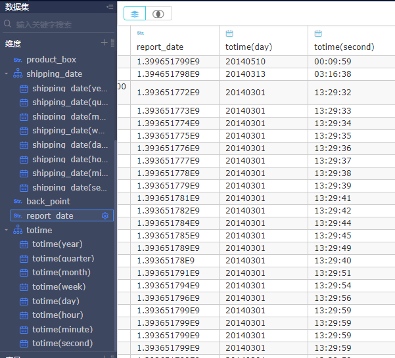Image resolution: width=395 pixels, height=358 pixels.
Task: Click the shipping_date hierarchy icon
Action: 18,74
